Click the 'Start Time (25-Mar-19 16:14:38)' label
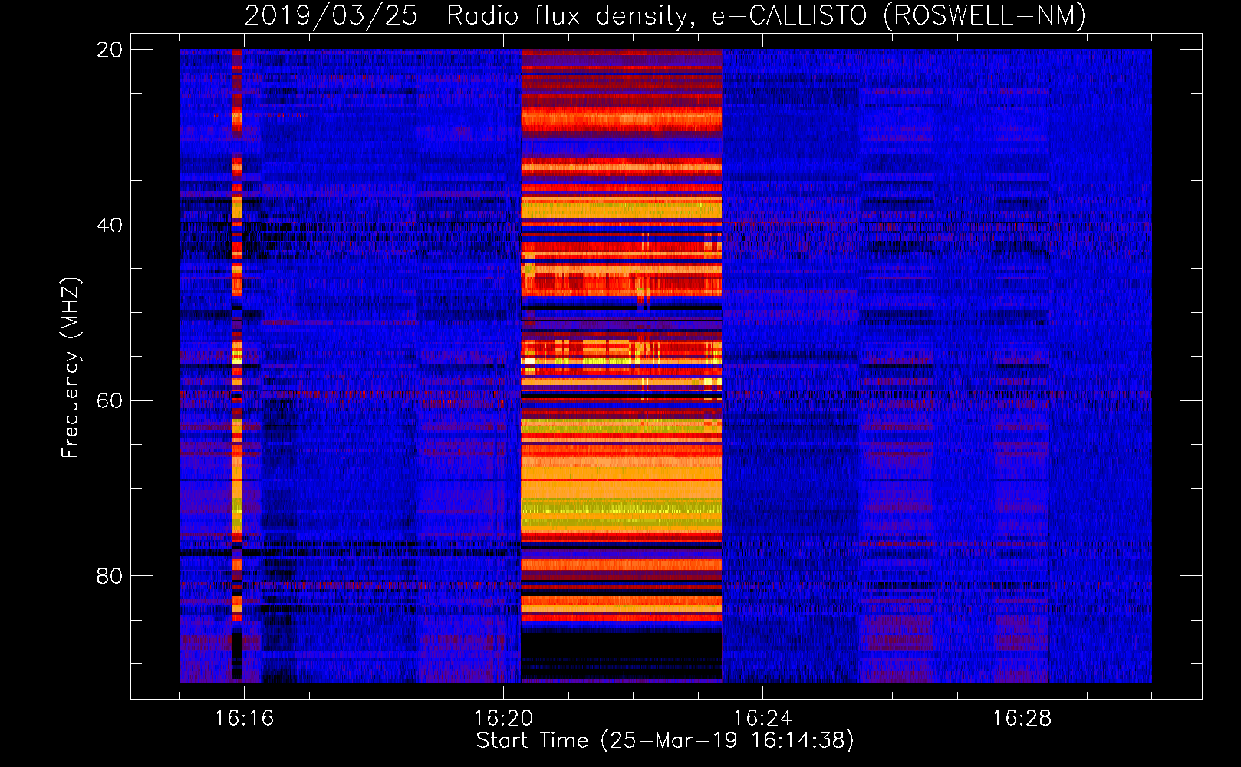The image size is (1241, 767). click(665, 741)
